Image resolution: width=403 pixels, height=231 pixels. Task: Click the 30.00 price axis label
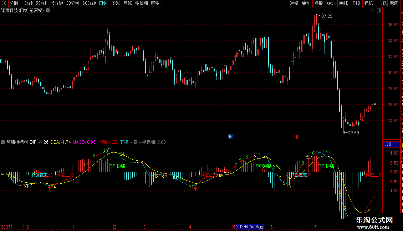click(393, 73)
